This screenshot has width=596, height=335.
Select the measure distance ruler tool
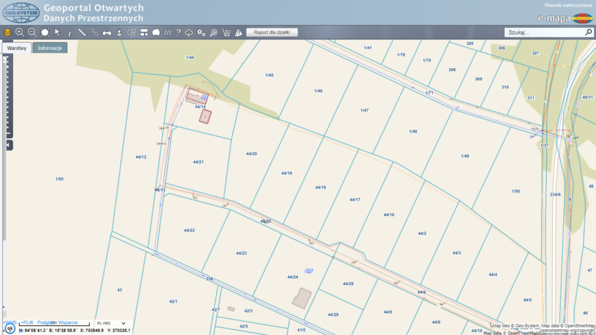coord(81,33)
